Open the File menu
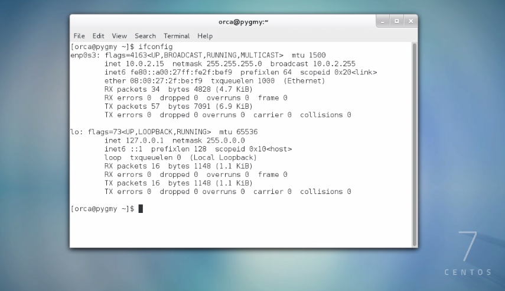 (79, 36)
